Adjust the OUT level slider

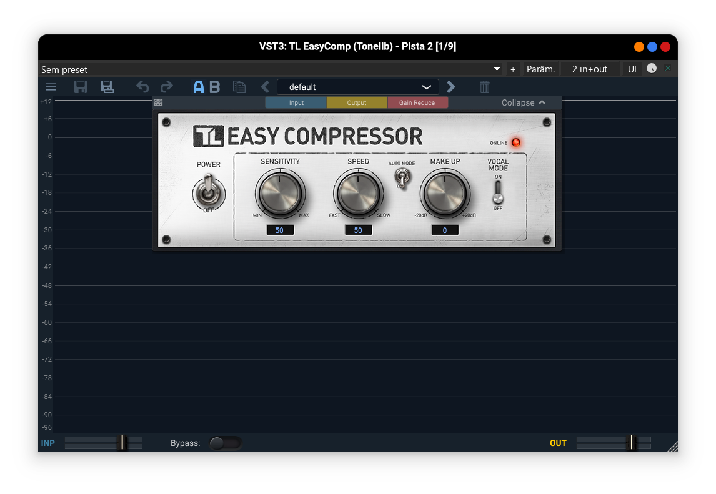[632, 443]
